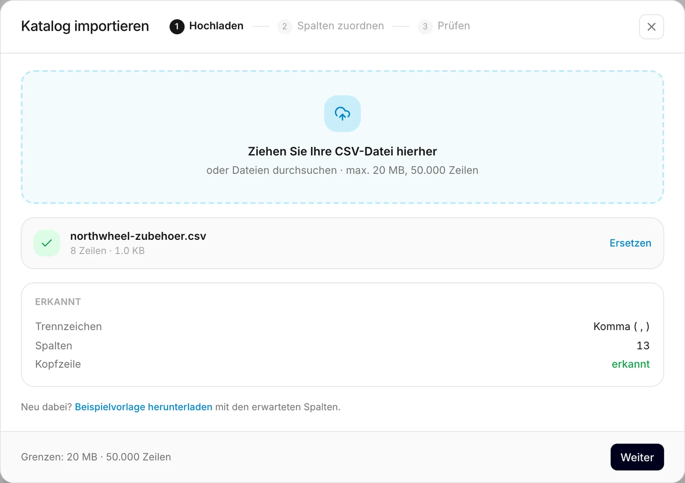
Task: Click the Spalten value 13
Action: 643,346
